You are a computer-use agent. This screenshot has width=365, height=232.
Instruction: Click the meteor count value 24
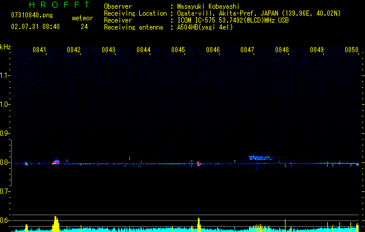(84, 27)
